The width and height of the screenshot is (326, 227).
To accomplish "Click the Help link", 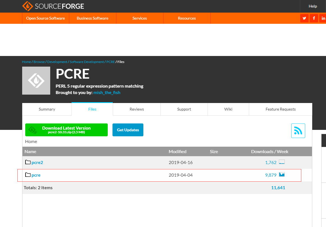I will [x=313, y=6].
